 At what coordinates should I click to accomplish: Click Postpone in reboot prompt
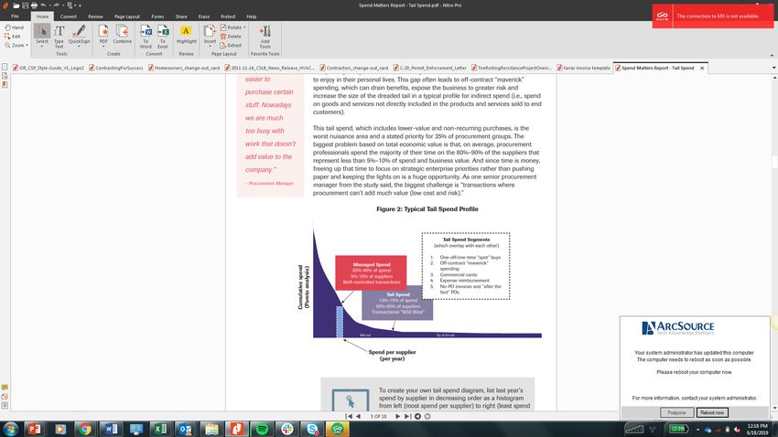(676, 412)
